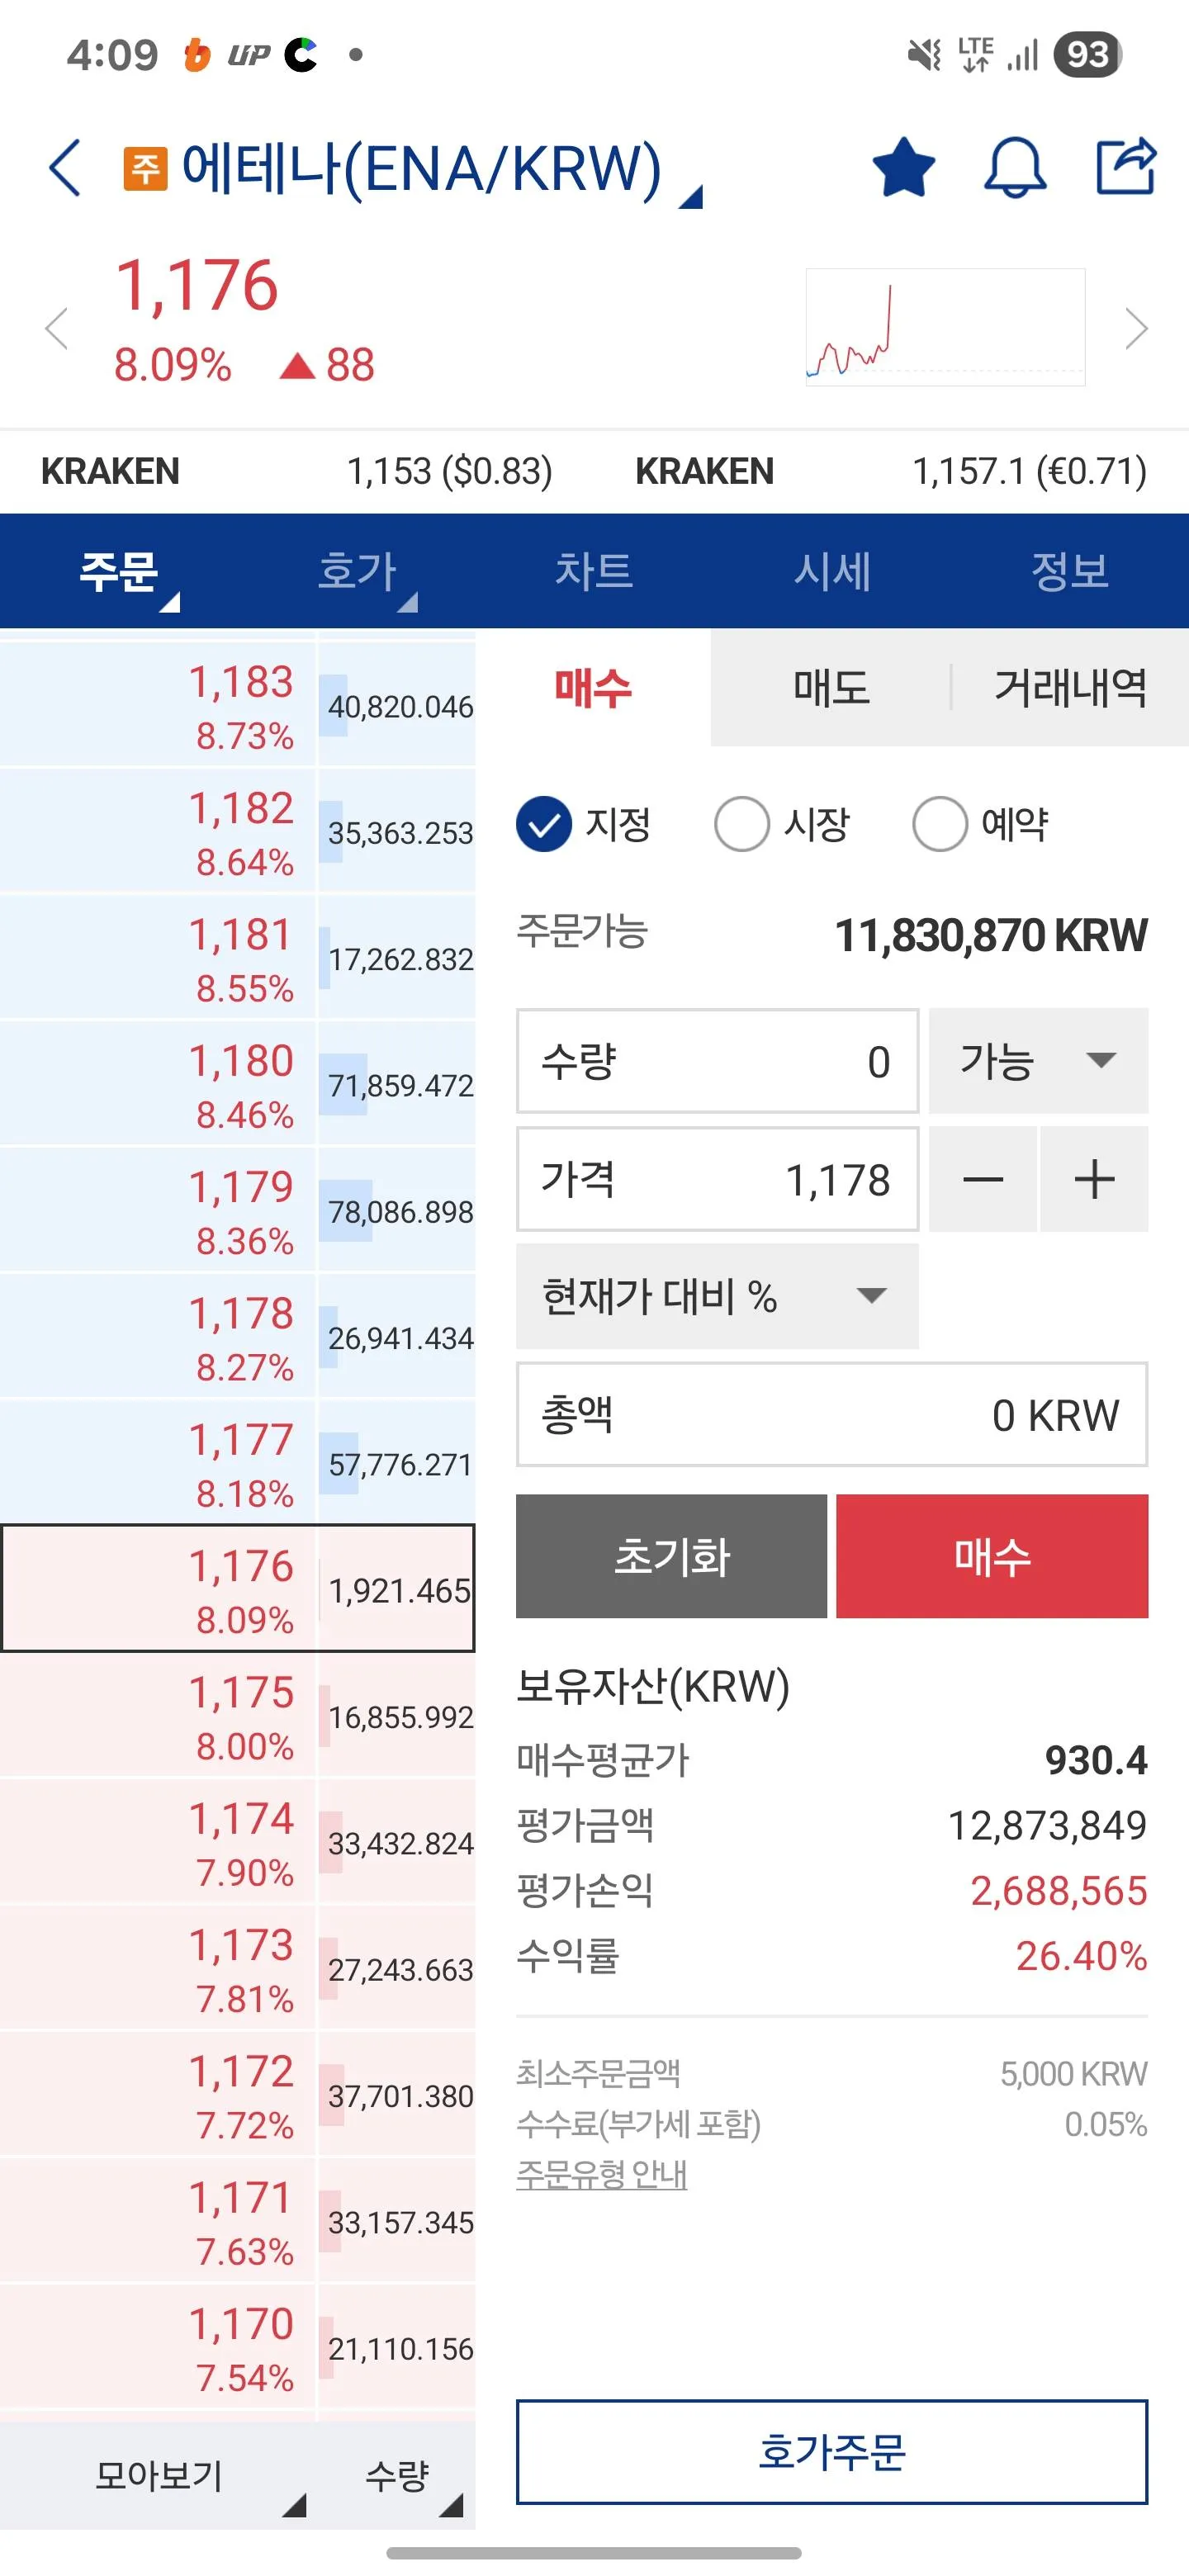Switch to the 매도 sell tab
This screenshot has width=1189, height=2576.
831,688
